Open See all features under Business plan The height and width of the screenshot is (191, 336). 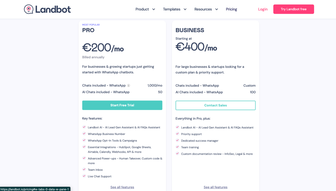pyautogui.click(x=216, y=187)
